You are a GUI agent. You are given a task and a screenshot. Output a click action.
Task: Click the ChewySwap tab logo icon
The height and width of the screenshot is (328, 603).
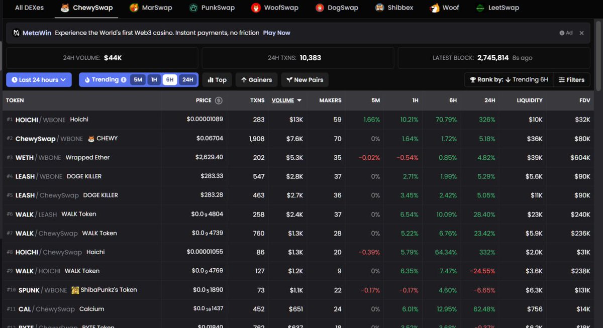[65, 8]
